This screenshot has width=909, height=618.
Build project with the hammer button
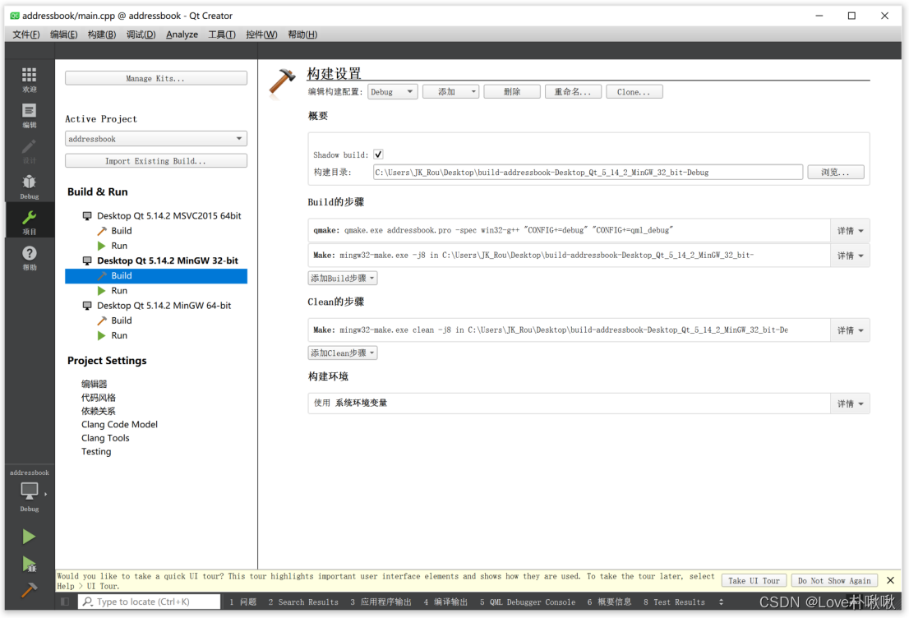point(29,589)
